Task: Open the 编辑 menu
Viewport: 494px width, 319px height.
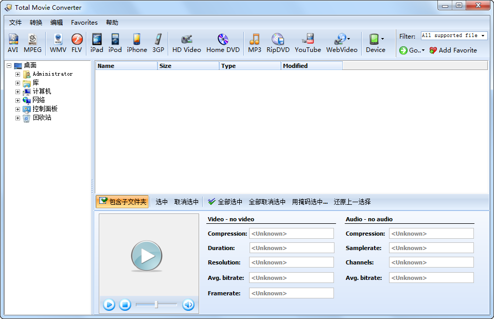Action: (57, 23)
